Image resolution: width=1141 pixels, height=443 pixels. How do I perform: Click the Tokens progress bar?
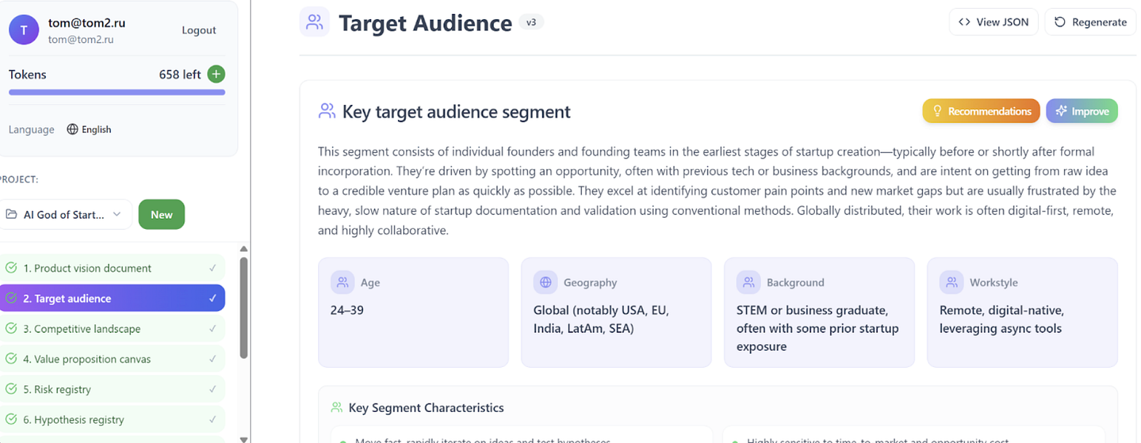[x=117, y=92]
